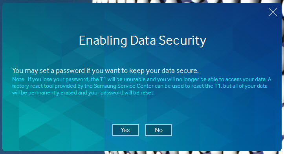The height and width of the screenshot is (154, 284).
Task: Click Yes to set a password
Action: pos(126,130)
